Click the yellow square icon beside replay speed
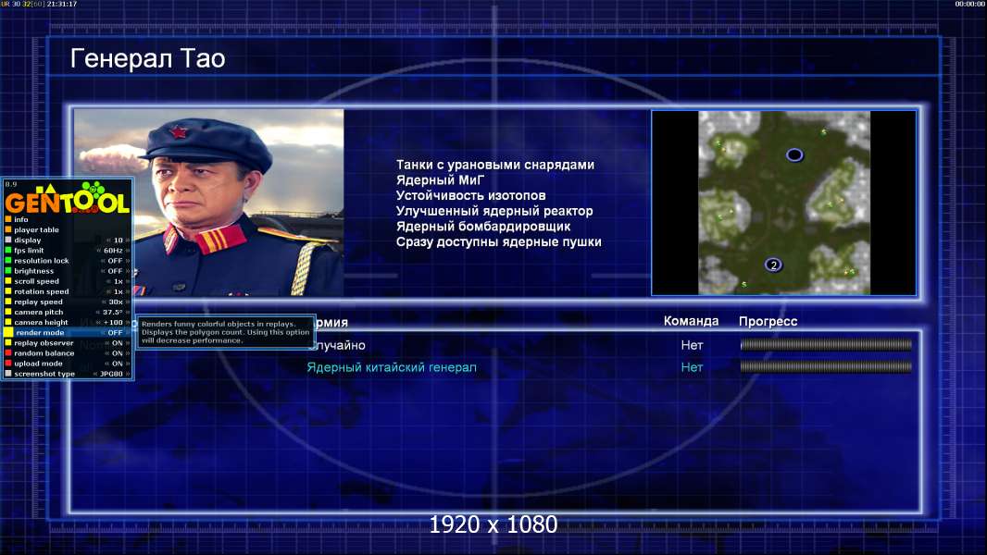Screen dimensions: 987x555 pos(8,302)
